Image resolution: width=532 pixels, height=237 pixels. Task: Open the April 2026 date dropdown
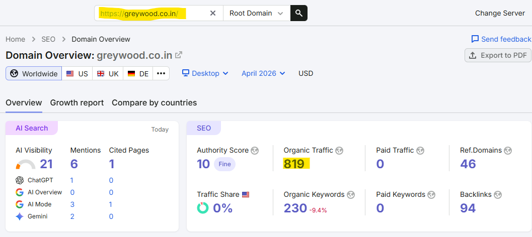point(263,73)
